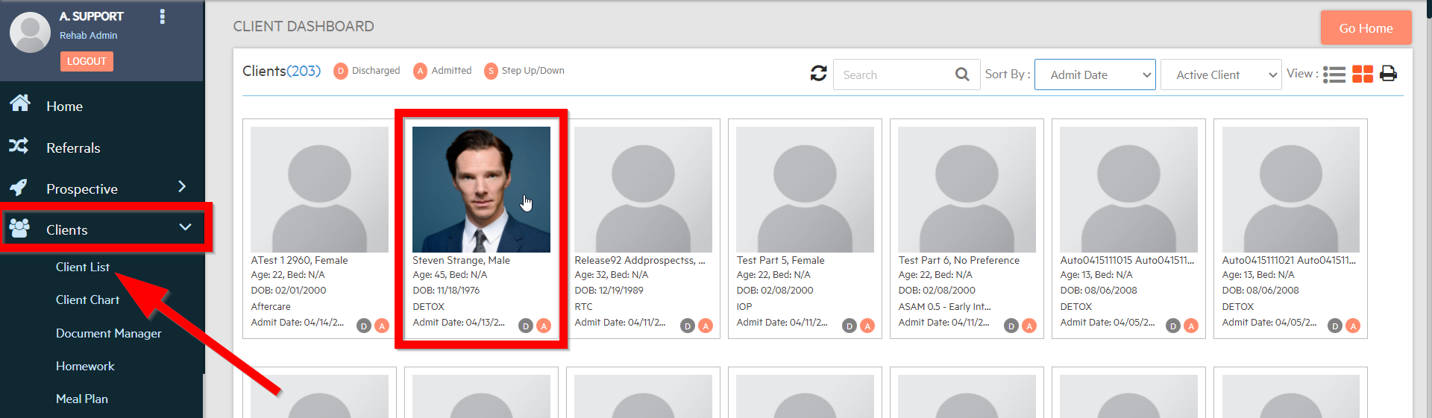Image resolution: width=1432 pixels, height=418 pixels.
Task: Switch to grid view
Action: point(1363,75)
